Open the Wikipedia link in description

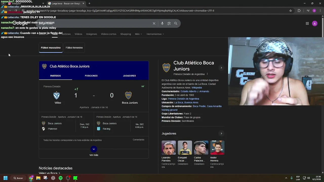point(197,88)
